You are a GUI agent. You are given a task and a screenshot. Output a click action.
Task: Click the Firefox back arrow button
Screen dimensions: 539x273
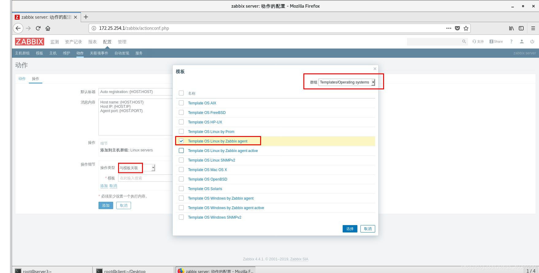point(18,28)
